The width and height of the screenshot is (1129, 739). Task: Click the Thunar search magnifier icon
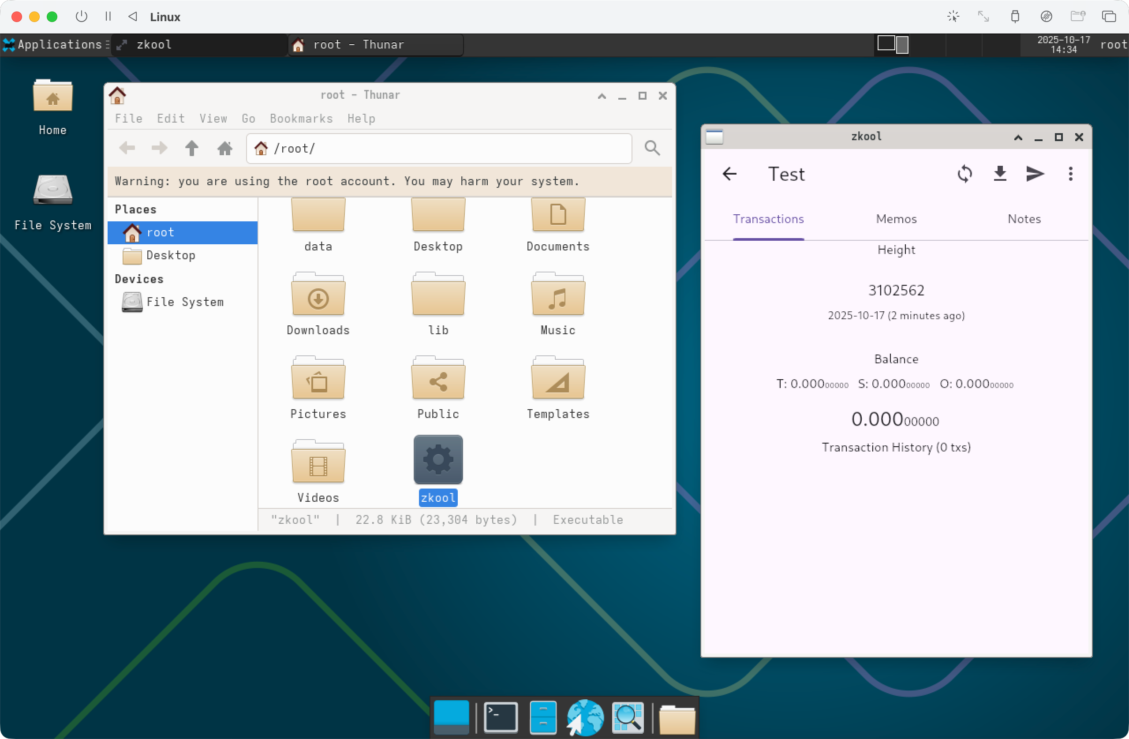652,149
